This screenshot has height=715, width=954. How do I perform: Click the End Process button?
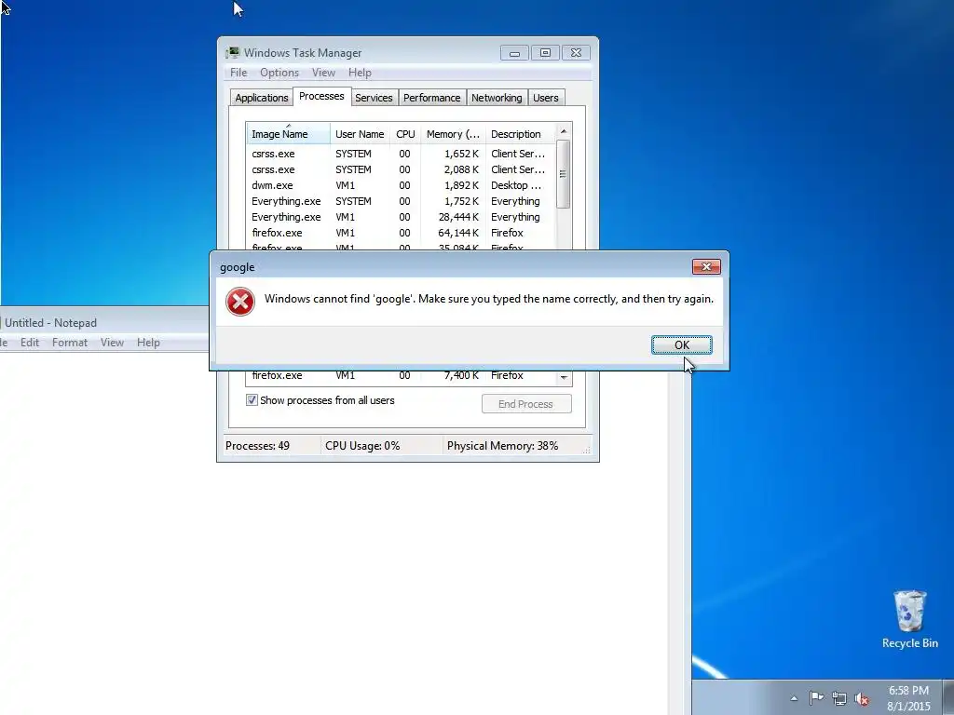[x=526, y=404]
